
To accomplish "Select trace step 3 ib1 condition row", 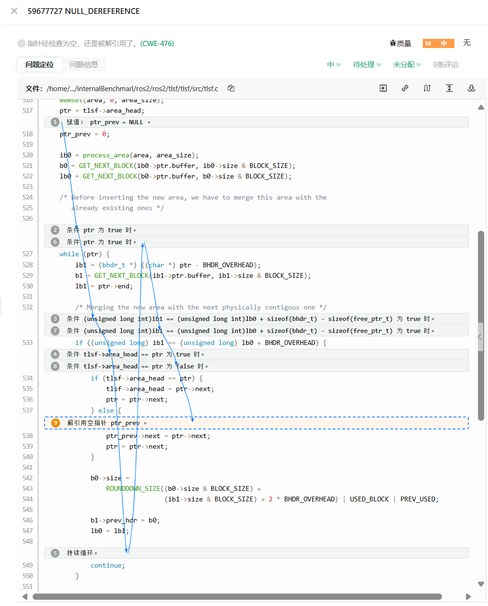I will [x=256, y=319].
